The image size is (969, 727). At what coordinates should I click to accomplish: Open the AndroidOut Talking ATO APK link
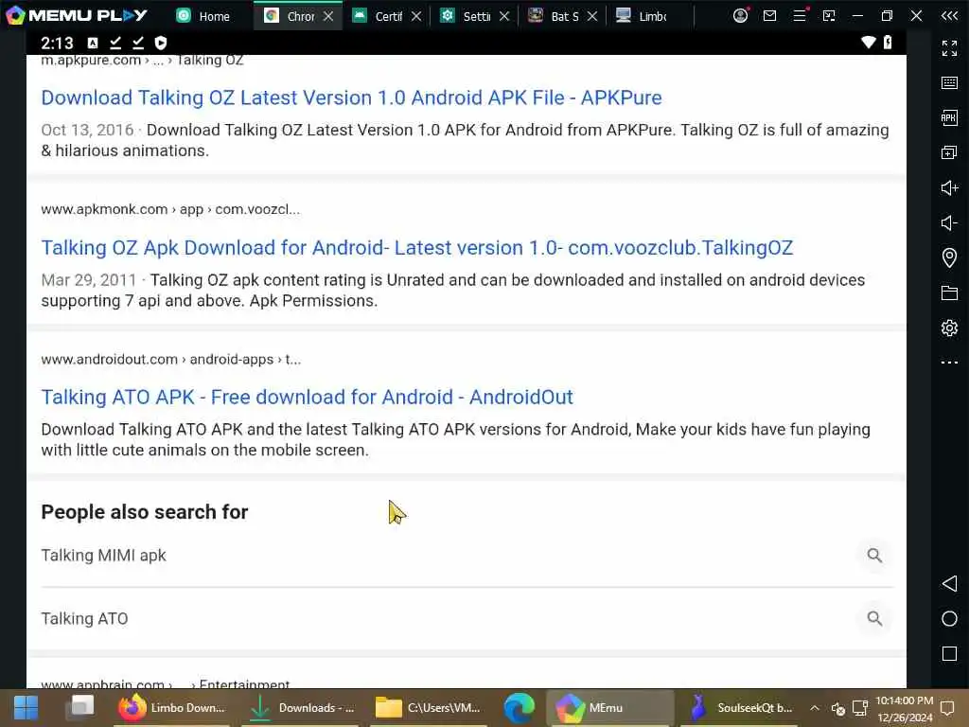point(307,398)
